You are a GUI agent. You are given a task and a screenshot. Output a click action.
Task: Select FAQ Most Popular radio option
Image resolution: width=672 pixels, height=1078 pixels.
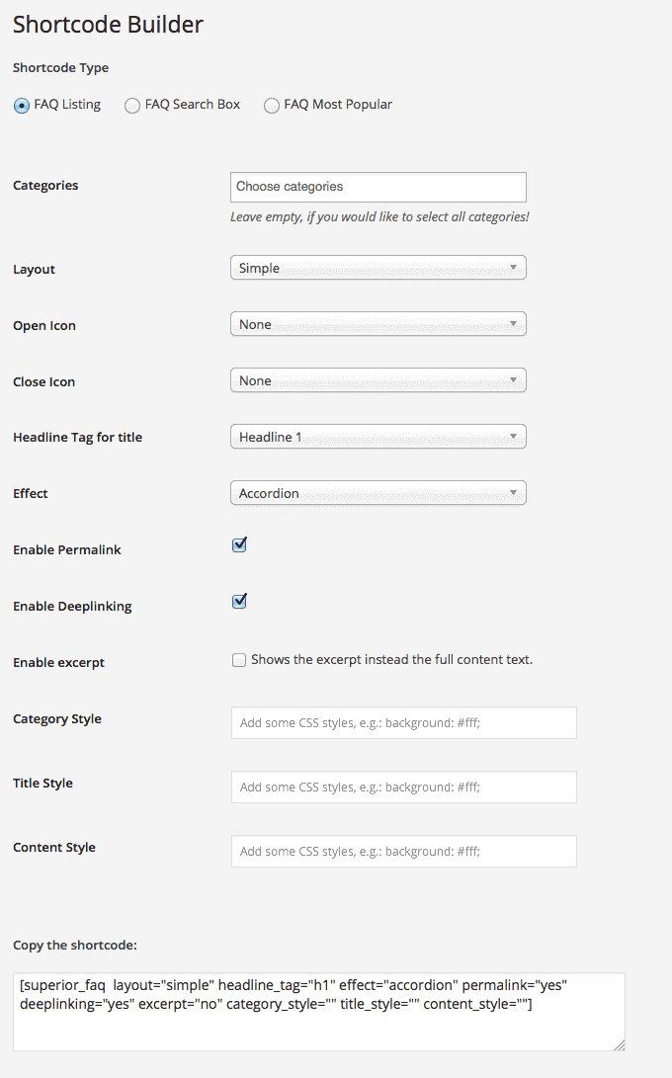pyautogui.click(x=272, y=106)
